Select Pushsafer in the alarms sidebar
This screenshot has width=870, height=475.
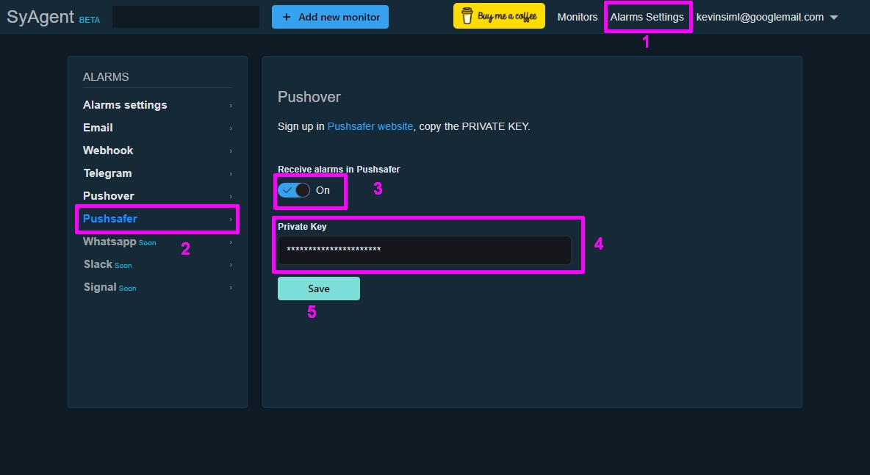[157, 218]
